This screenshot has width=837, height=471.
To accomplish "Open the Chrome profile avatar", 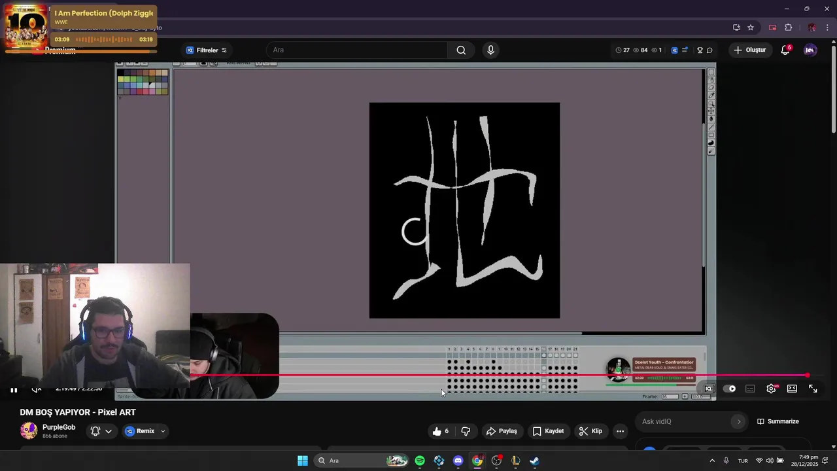I will 811,27.
